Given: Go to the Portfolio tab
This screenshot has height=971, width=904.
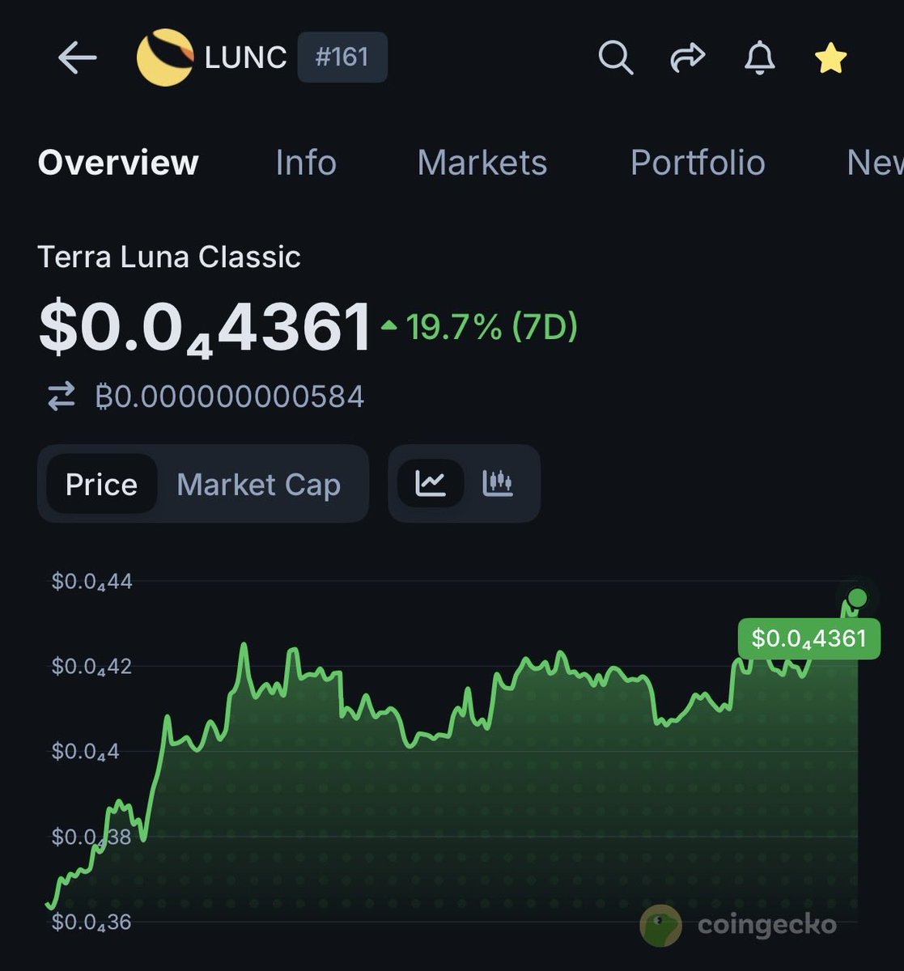Looking at the screenshot, I should point(698,163).
